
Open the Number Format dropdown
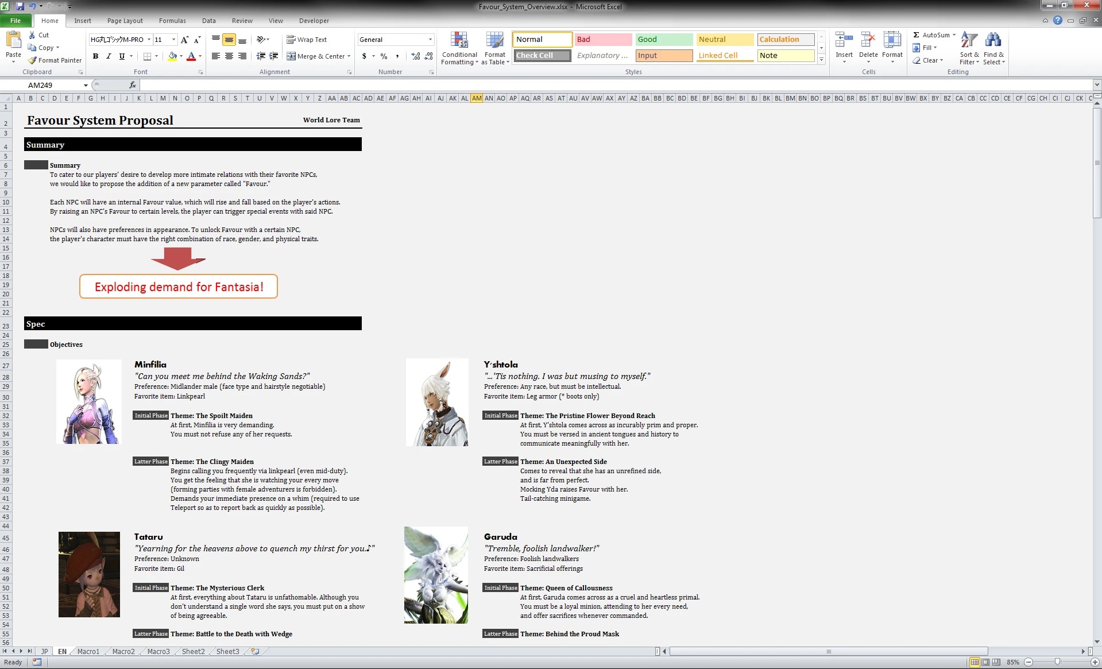click(430, 40)
